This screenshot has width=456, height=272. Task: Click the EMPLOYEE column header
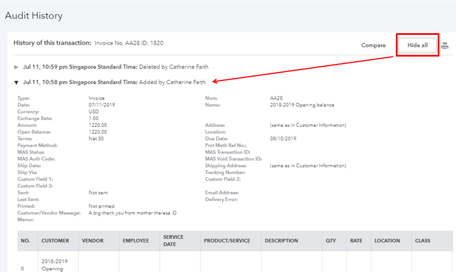coord(136,241)
